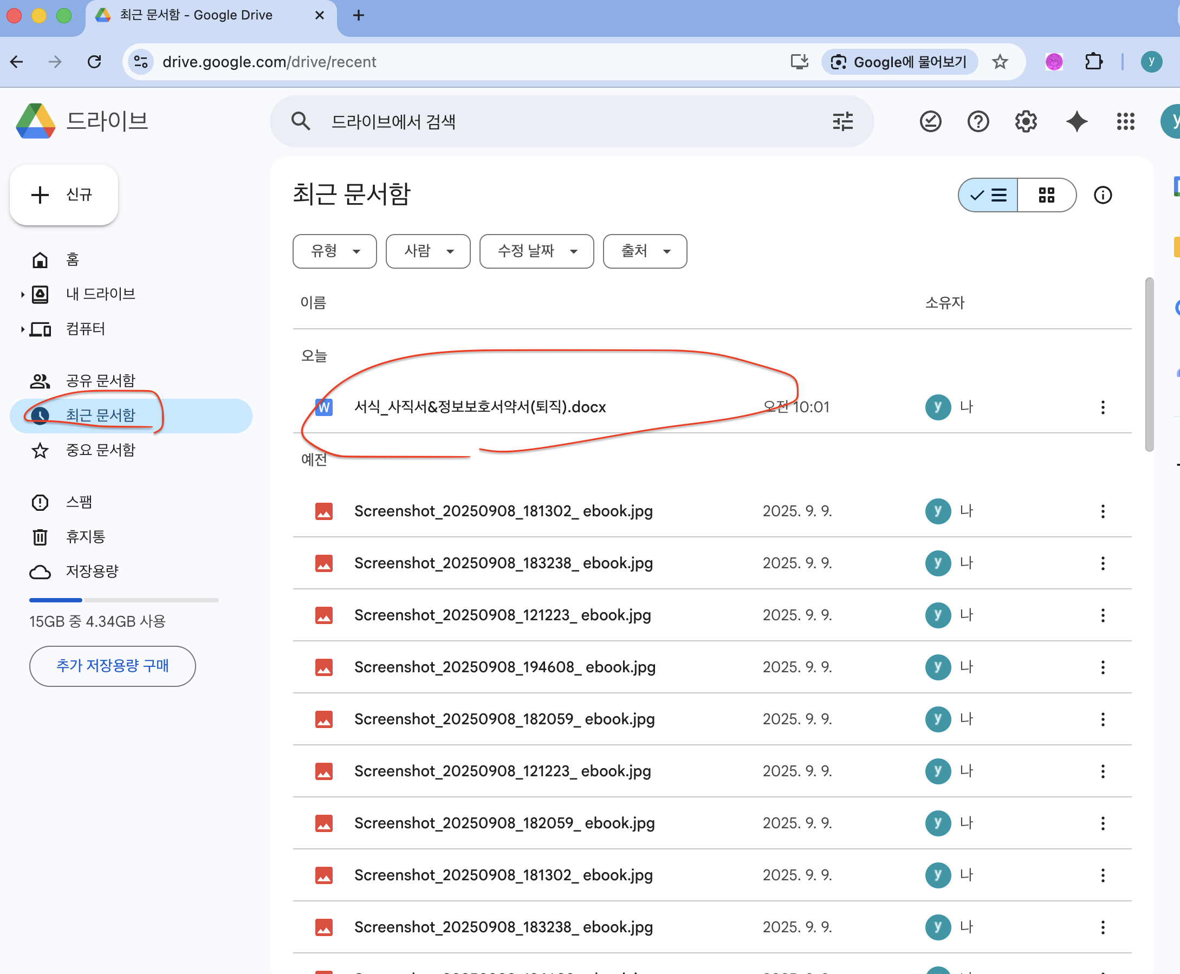1180x974 pixels.
Task: Open Google apps grid launcher
Action: click(1125, 121)
